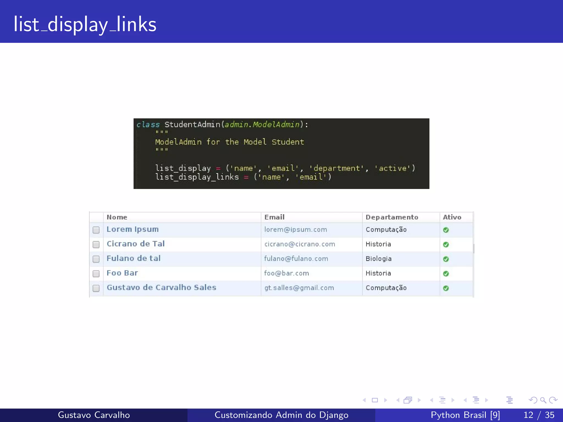This screenshot has width=563, height=422.
Task: Click the table's vertical scrollbar handle
Action: (474, 248)
